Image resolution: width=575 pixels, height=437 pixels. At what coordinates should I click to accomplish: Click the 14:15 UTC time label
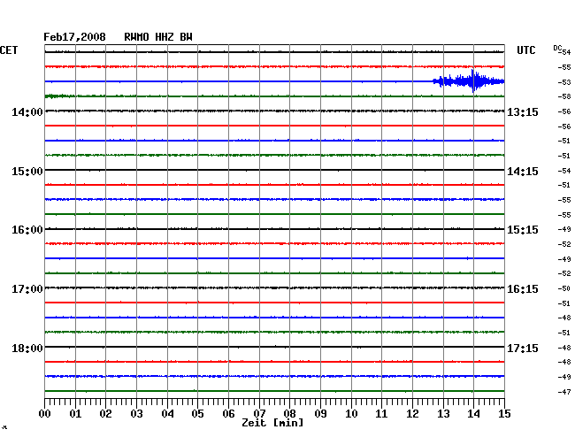point(523,172)
